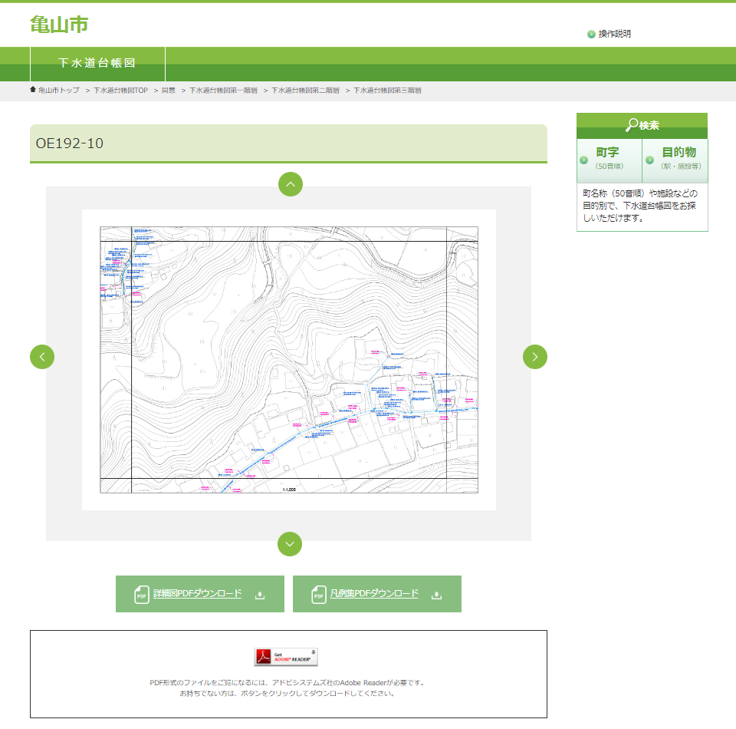Click the magnifier icon beside 検索
This screenshot has height=729, width=736.
click(632, 125)
